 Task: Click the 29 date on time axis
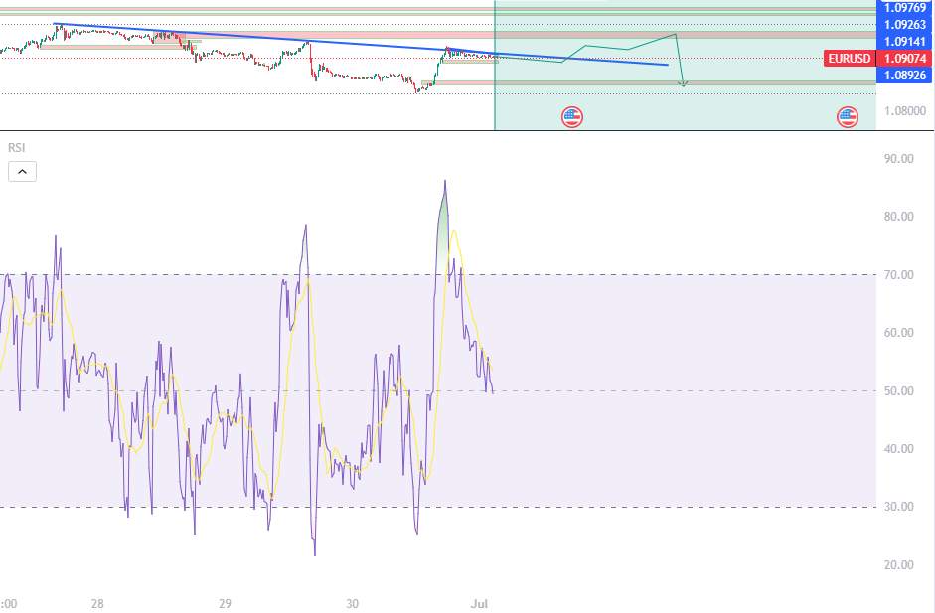225,603
